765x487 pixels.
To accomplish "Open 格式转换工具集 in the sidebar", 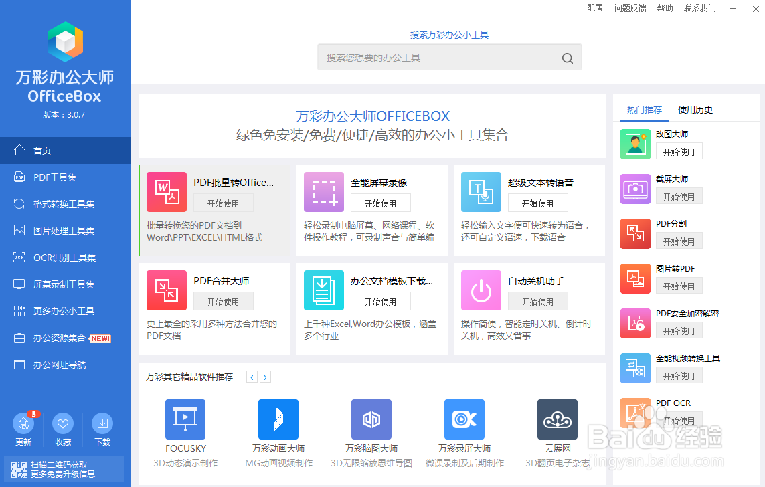I will pyautogui.click(x=66, y=204).
